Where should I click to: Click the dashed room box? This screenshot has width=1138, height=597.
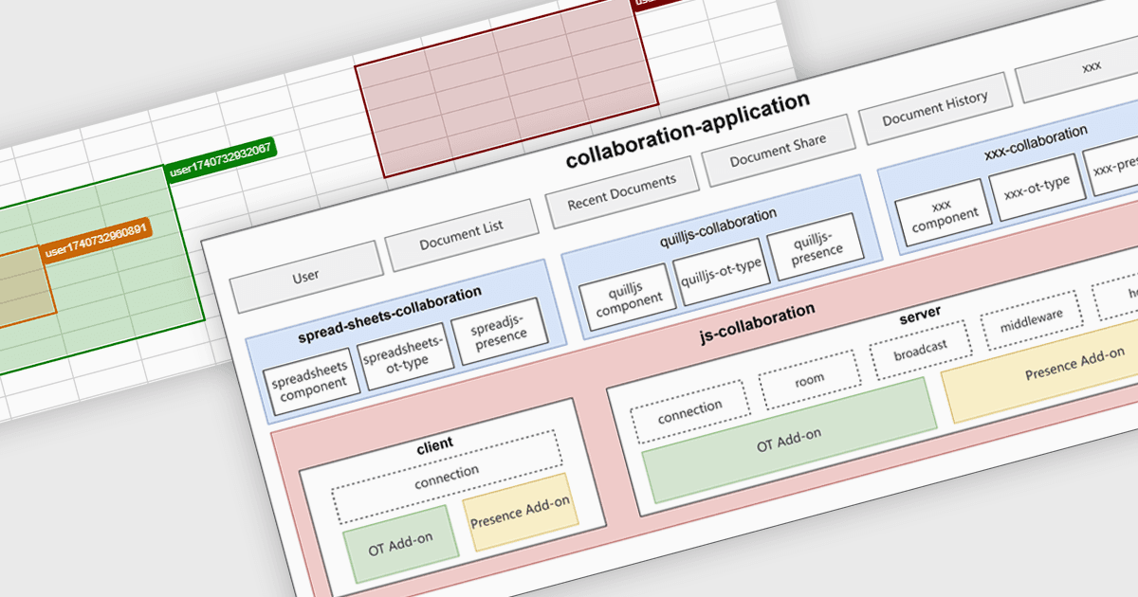(x=809, y=380)
